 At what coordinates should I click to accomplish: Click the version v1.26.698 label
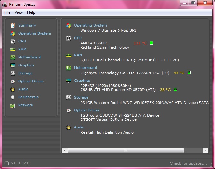(20, 163)
